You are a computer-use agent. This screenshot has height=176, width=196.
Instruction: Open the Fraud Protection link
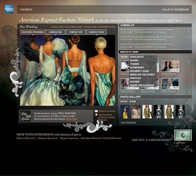coord(113,138)
